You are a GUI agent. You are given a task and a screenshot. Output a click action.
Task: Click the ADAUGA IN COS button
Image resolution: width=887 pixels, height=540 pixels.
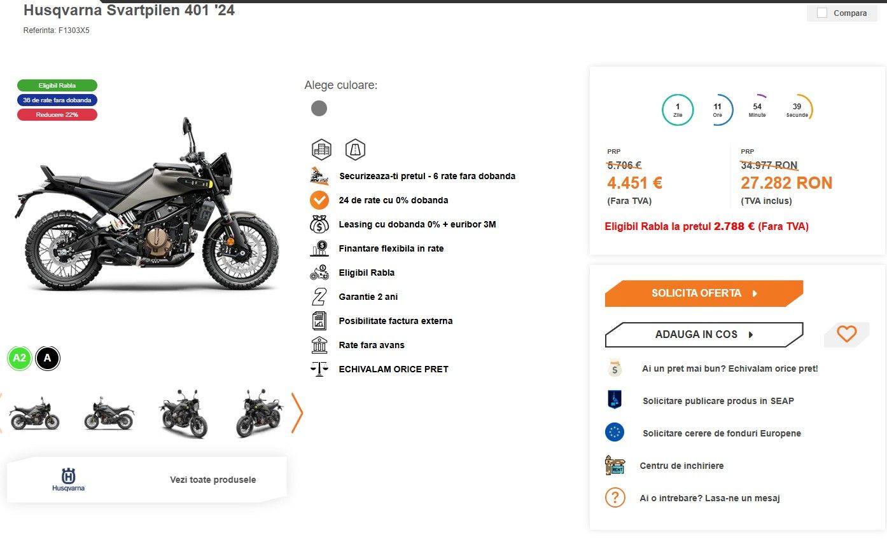704,335
